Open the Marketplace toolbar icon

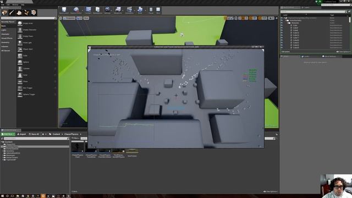tap(97, 10)
